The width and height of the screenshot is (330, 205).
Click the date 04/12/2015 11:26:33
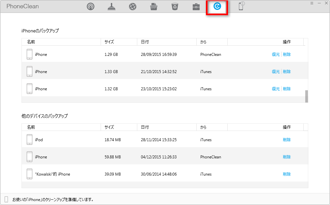159,157
